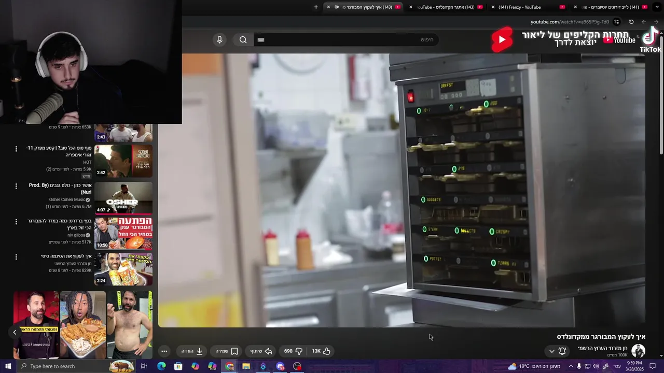
Task: Open the Microsoft 365 taskbar icon
Action: pos(212,366)
